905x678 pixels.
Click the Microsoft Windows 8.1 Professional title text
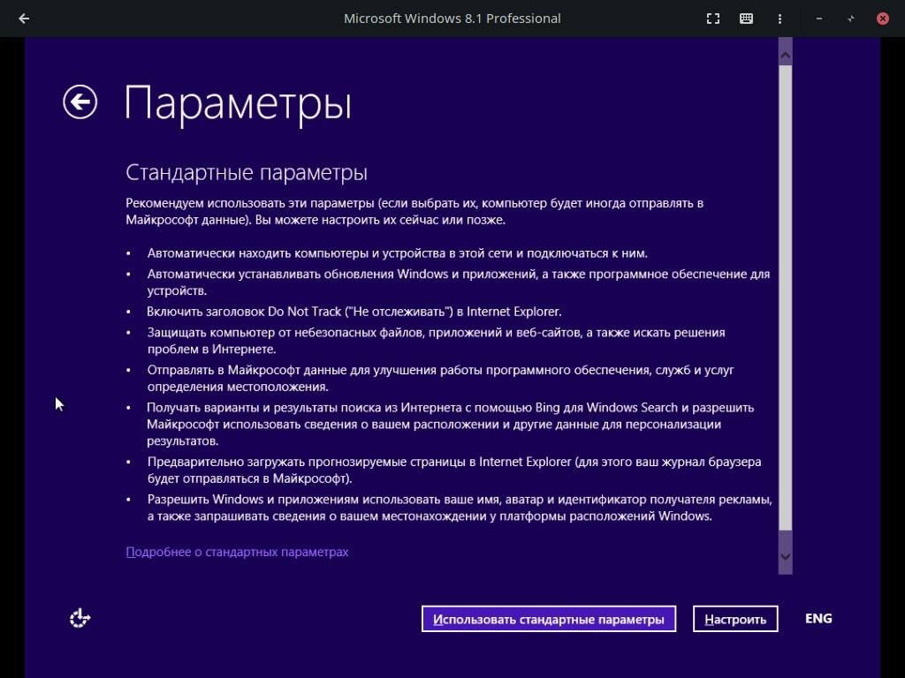pos(452,19)
